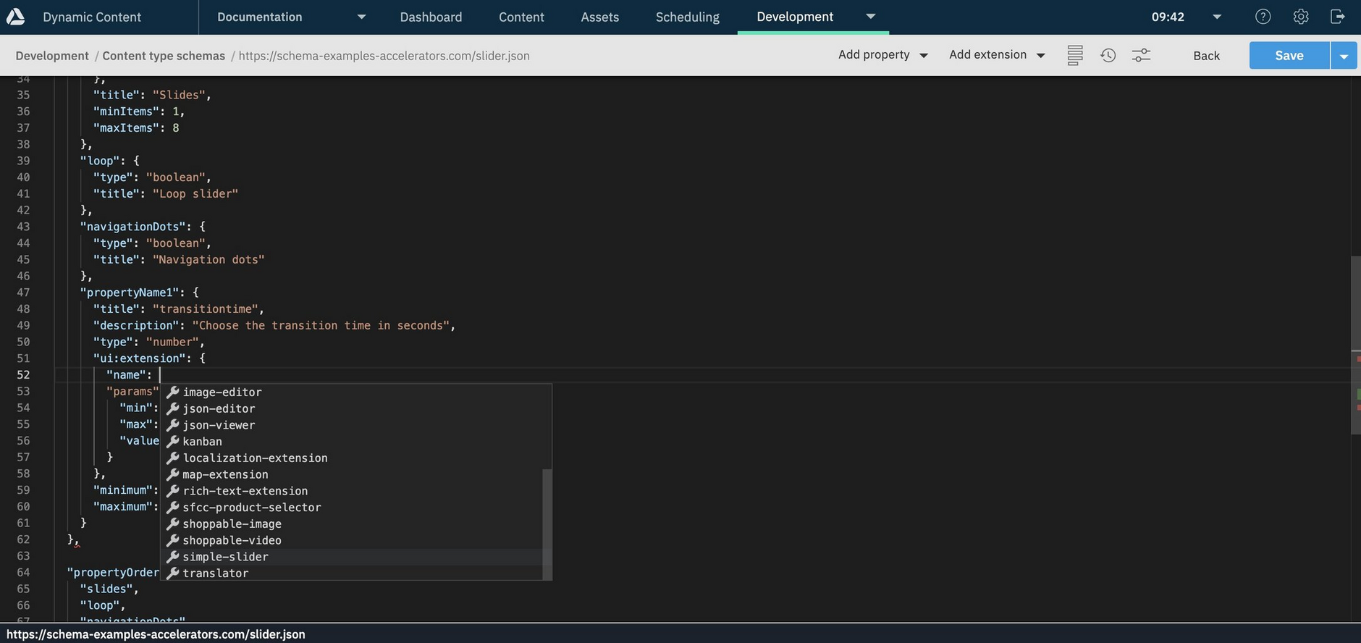Image resolution: width=1361 pixels, height=643 pixels.
Task: Click the autocomplete list scrollbar
Action: coord(547,521)
